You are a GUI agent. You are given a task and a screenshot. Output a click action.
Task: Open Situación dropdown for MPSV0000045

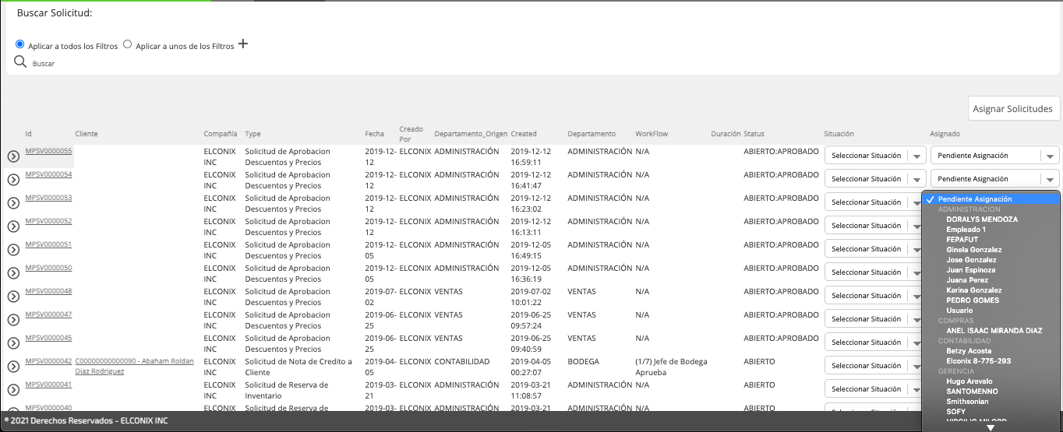tap(873, 342)
